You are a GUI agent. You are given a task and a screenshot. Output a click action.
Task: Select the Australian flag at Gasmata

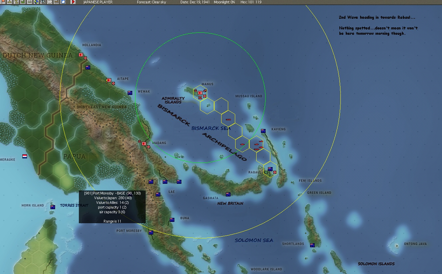[x=228, y=194]
